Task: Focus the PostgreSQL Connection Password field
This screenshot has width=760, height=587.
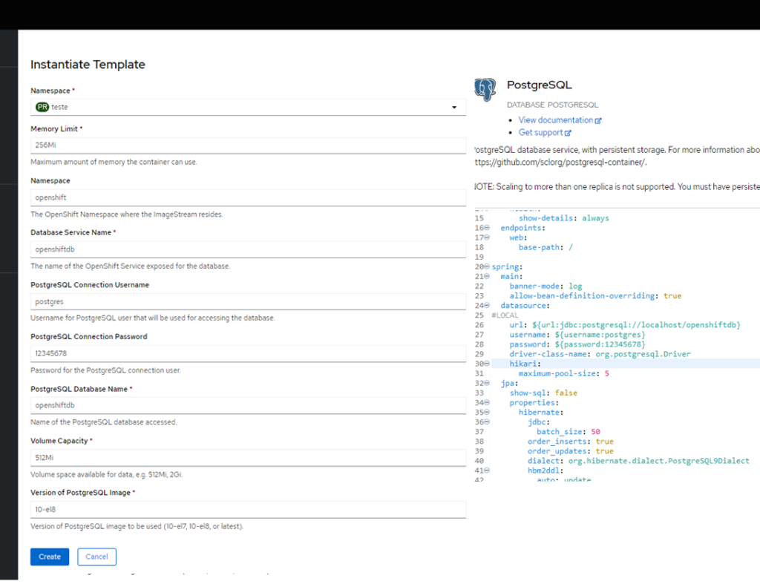Action: click(248, 353)
